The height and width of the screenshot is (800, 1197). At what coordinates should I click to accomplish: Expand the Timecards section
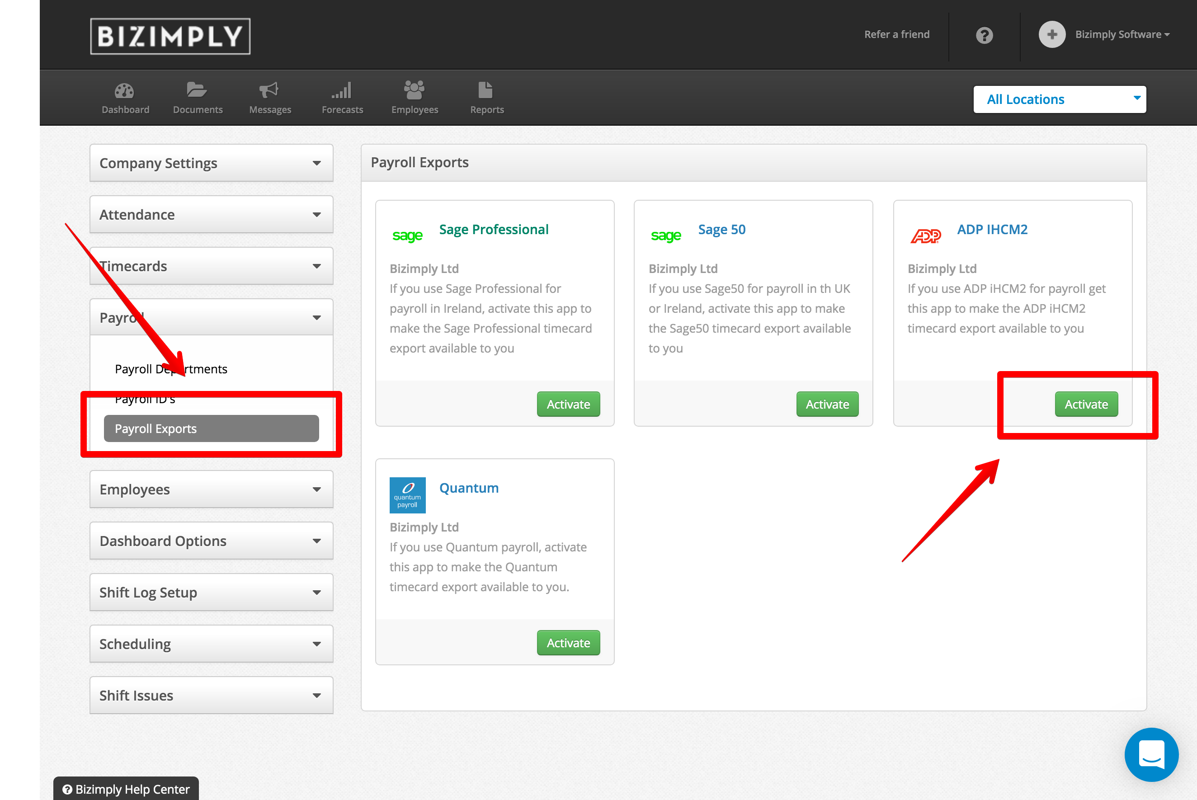pyautogui.click(x=211, y=266)
